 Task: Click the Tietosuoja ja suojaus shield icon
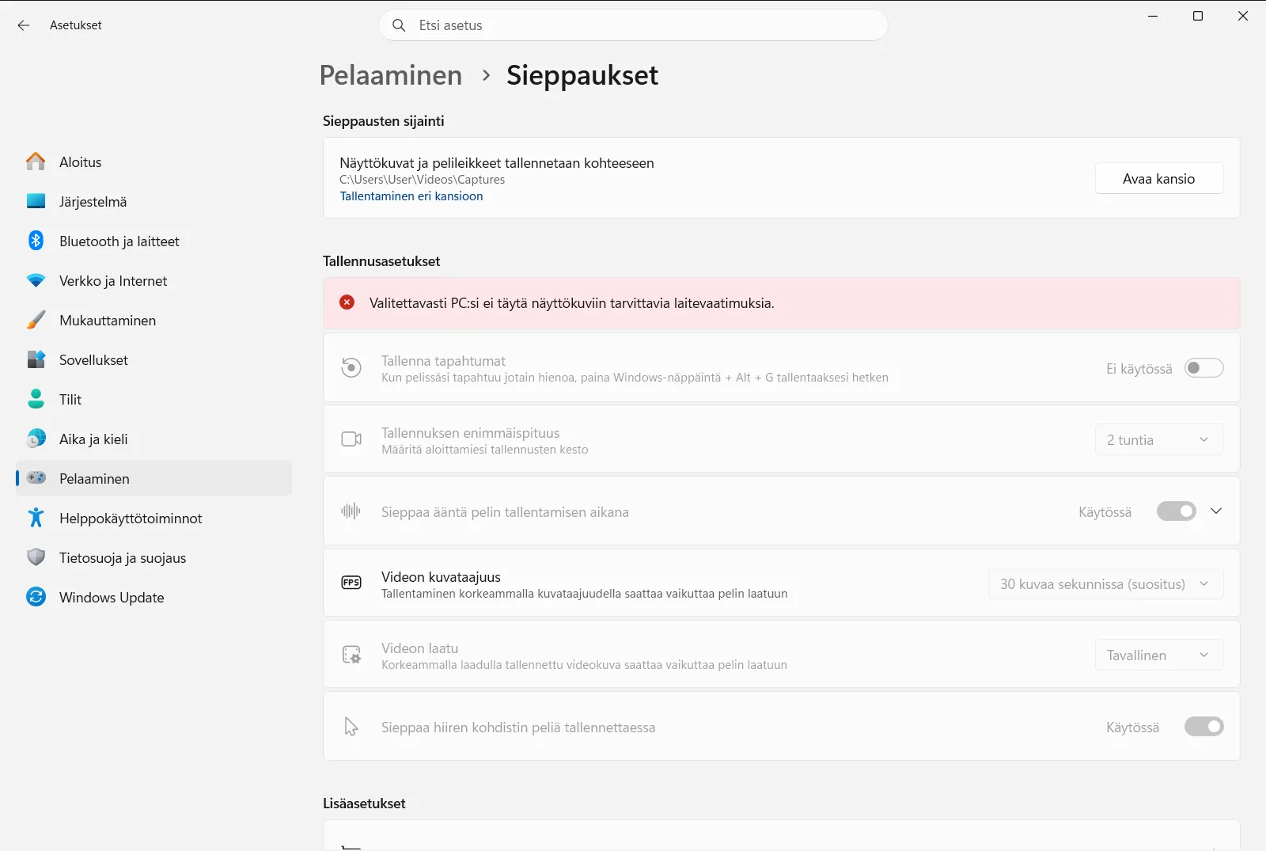(36, 557)
